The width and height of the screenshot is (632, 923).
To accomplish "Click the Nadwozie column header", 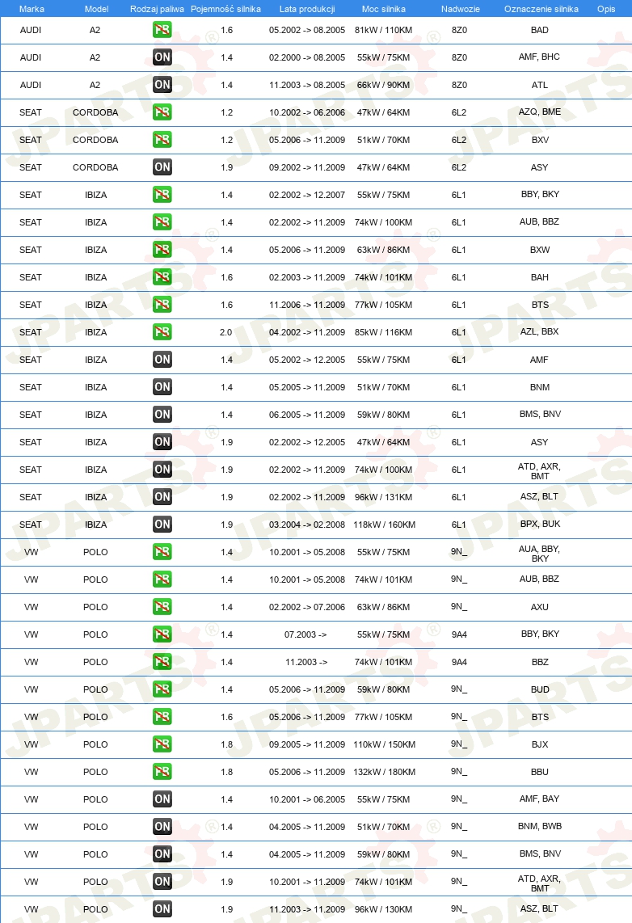I will pyautogui.click(x=461, y=9).
